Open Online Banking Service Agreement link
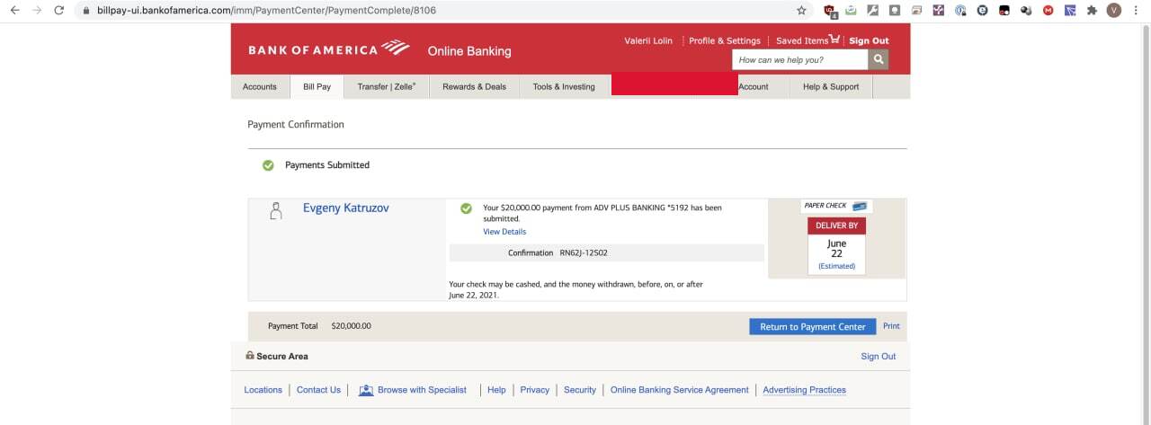 [679, 390]
